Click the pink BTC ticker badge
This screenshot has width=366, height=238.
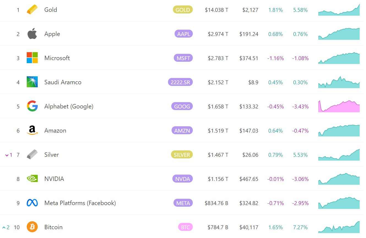(185, 227)
